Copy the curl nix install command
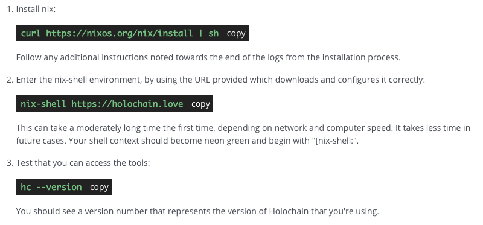The image size is (483, 225). [236, 33]
